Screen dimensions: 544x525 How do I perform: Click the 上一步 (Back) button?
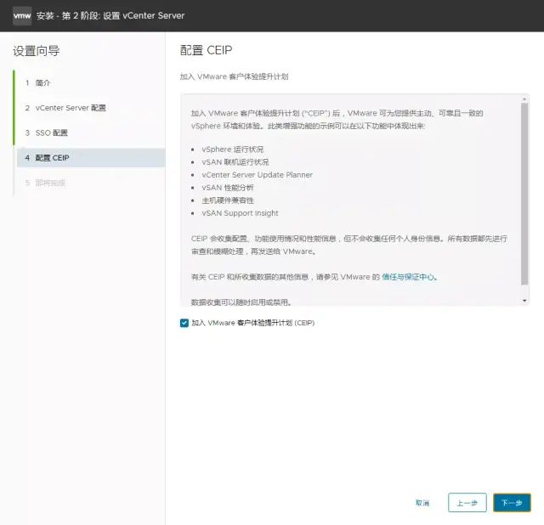pos(467,502)
